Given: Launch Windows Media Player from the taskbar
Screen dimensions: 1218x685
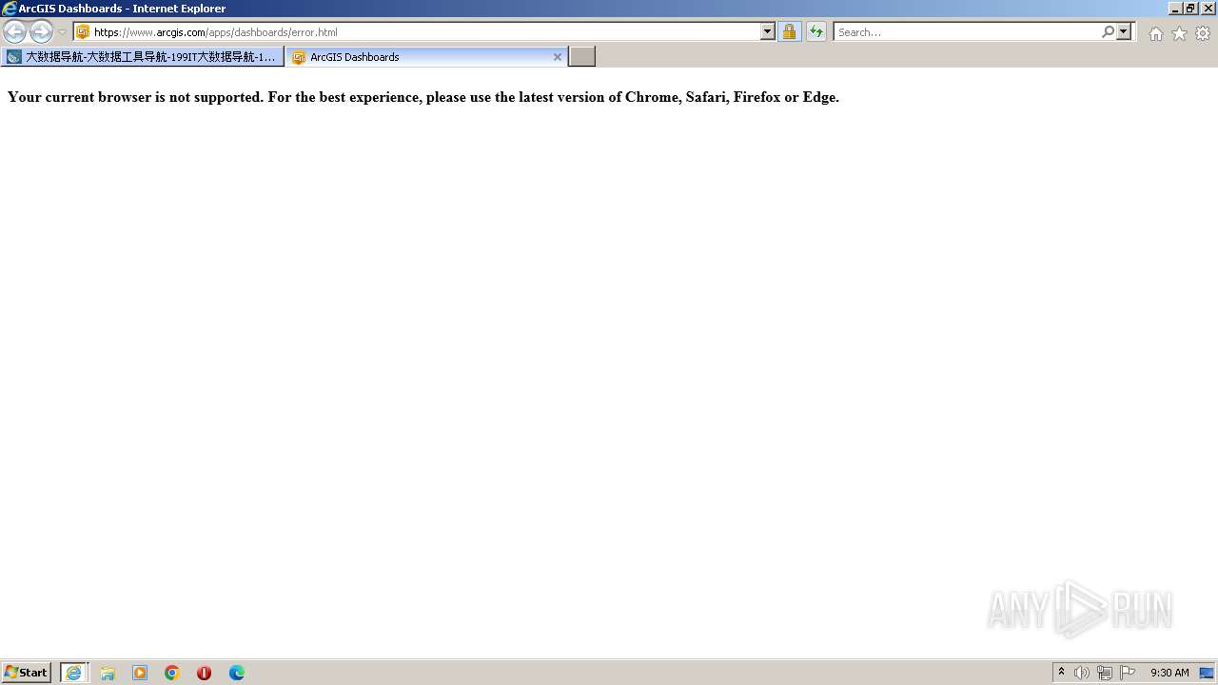Looking at the screenshot, I should pyautogui.click(x=140, y=673).
